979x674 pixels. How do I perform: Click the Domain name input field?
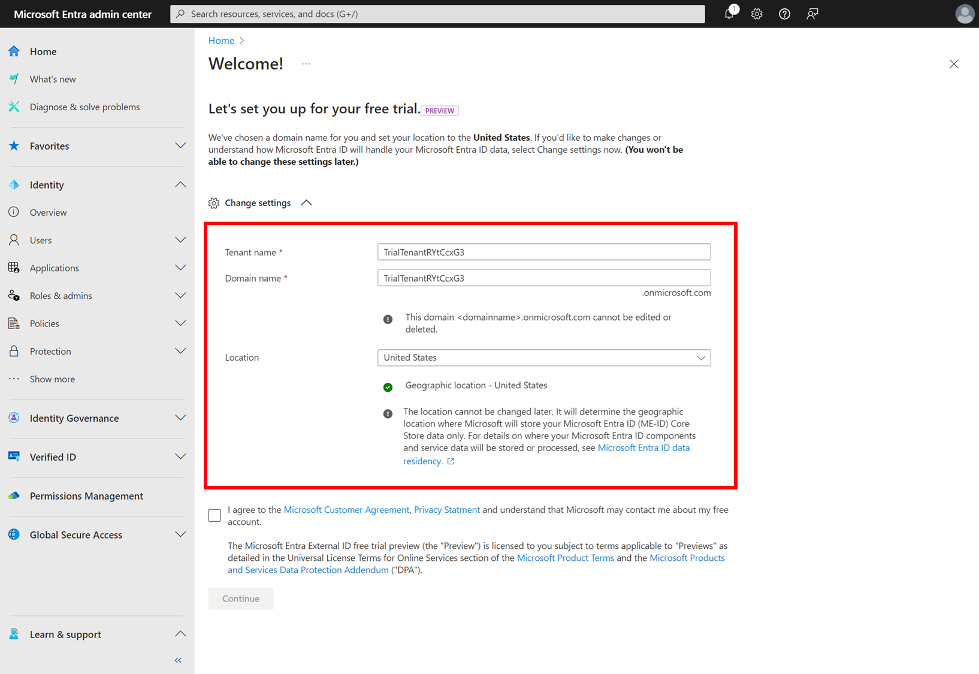[544, 277]
